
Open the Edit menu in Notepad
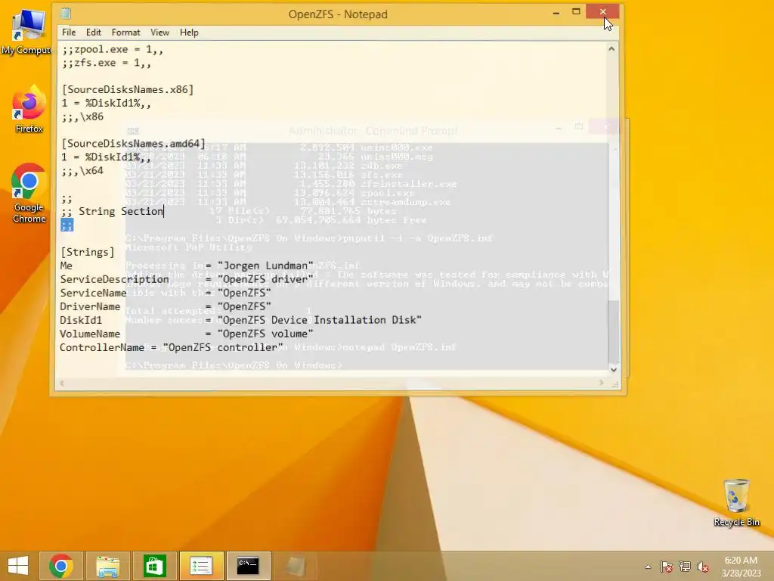[93, 32]
